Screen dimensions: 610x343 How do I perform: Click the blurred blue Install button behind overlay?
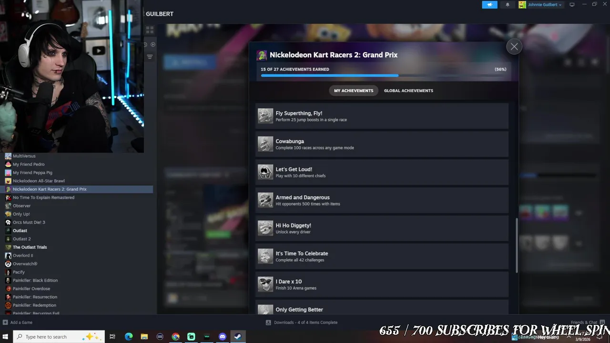click(x=189, y=62)
